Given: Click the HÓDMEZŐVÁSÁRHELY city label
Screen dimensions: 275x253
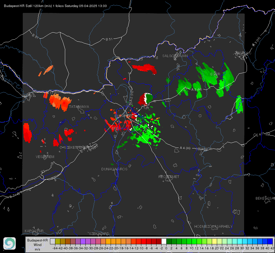Looking at the screenshot, I should click(213, 227).
